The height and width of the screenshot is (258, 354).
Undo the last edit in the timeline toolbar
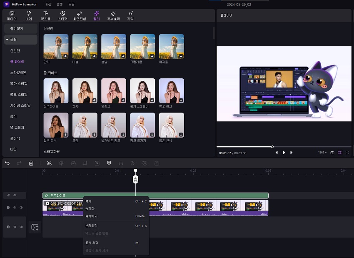7,163
